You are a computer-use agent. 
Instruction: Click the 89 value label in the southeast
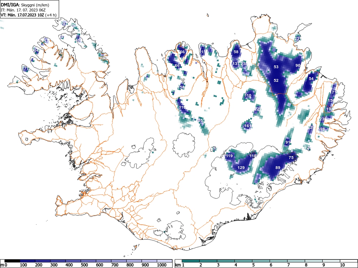[278, 168]
